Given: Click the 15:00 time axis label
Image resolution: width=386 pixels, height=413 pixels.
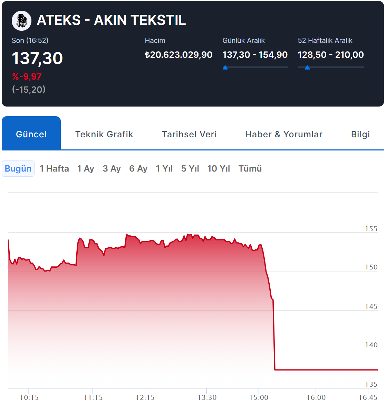Looking at the screenshot, I should tap(259, 398).
